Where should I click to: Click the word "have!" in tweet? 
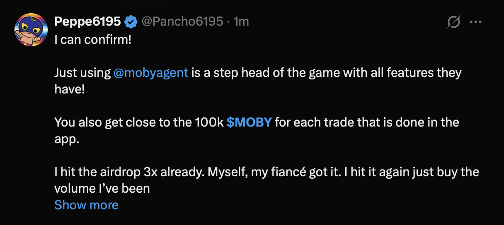pyautogui.click(x=69, y=89)
